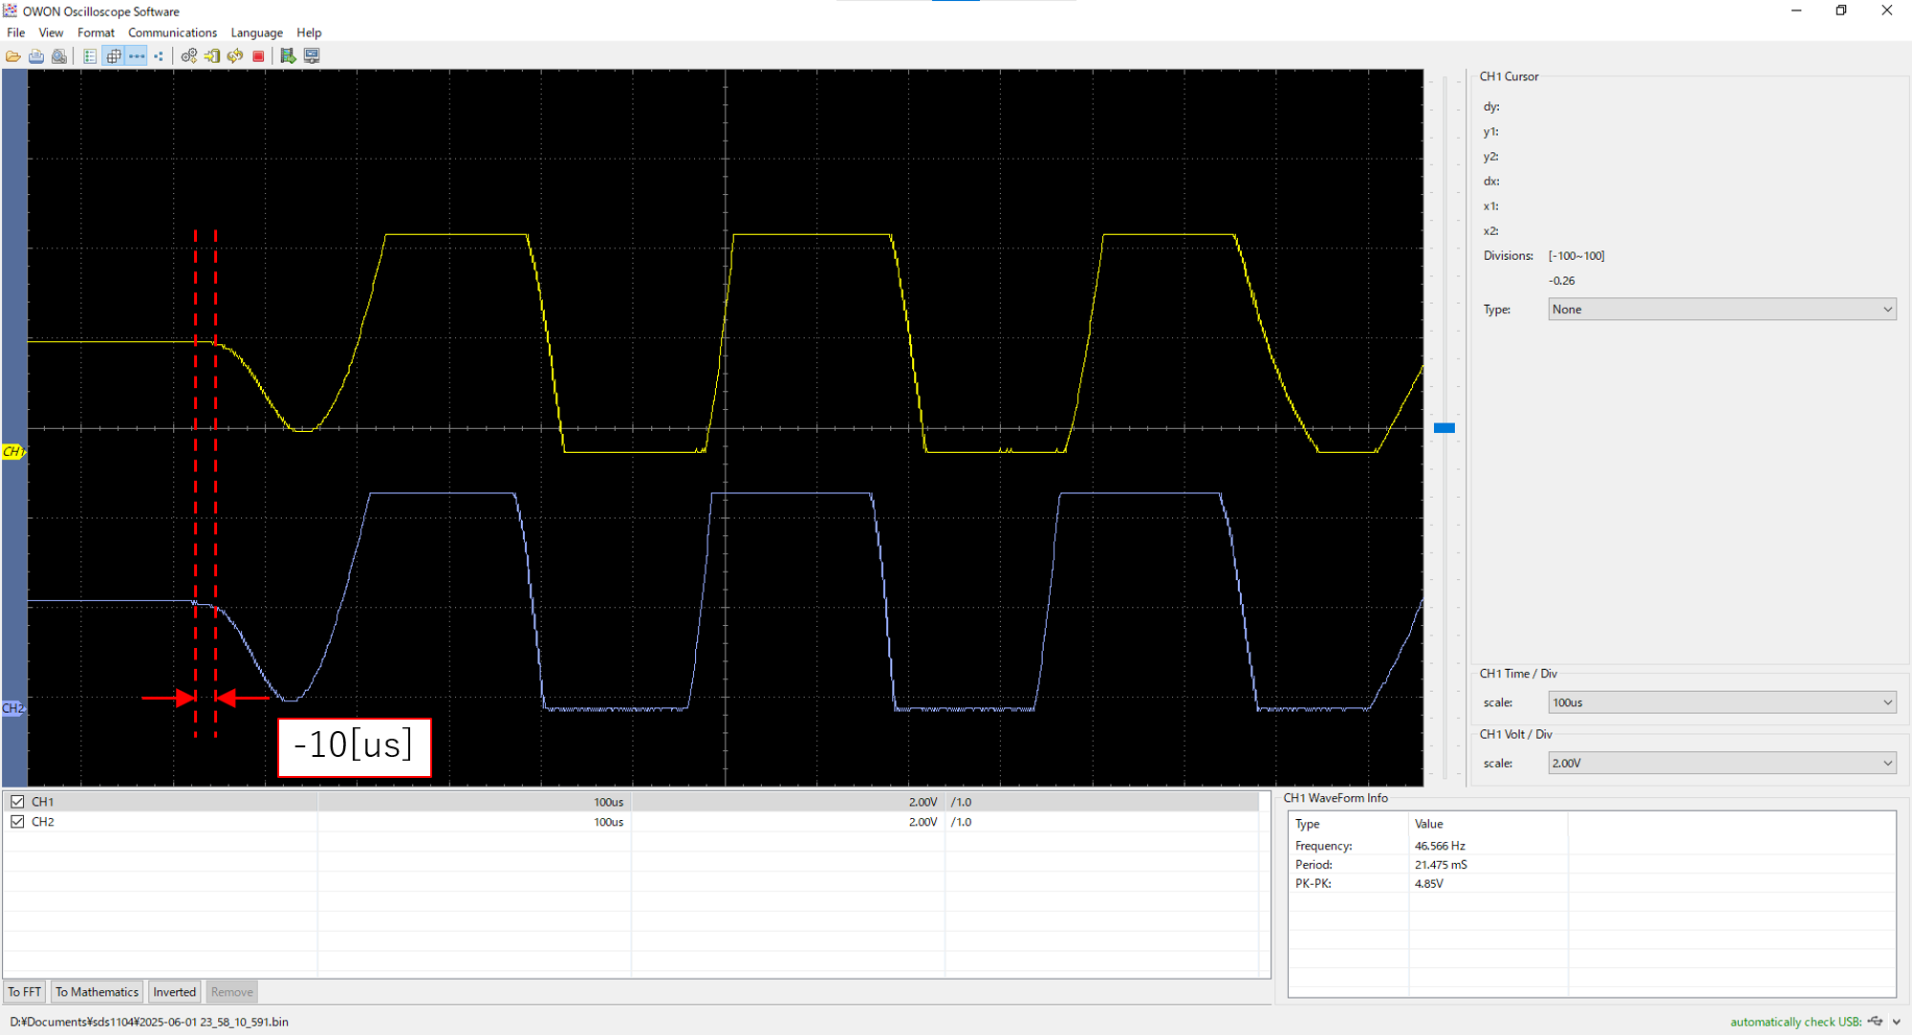Click the To FFT button

point(25,992)
